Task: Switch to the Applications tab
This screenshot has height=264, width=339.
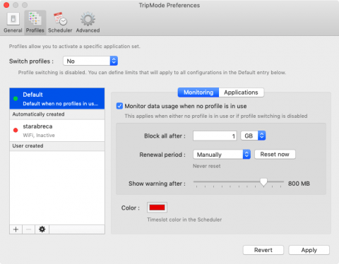Action: pyautogui.click(x=241, y=92)
